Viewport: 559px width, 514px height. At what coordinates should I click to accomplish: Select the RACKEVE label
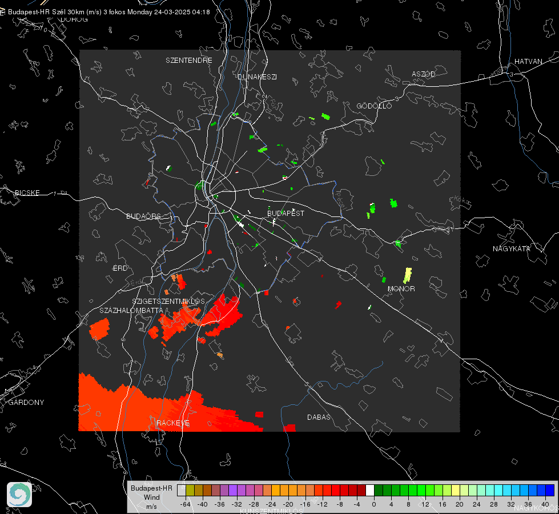[x=173, y=423]
